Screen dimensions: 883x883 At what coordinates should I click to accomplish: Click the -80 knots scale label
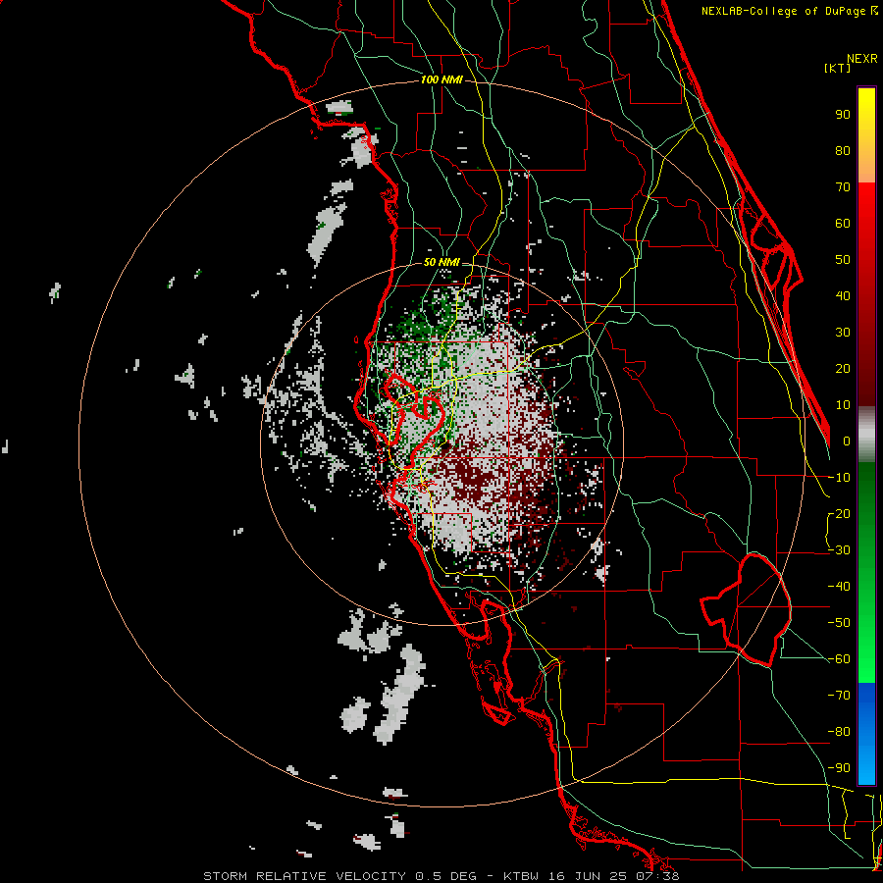point(839,732)
